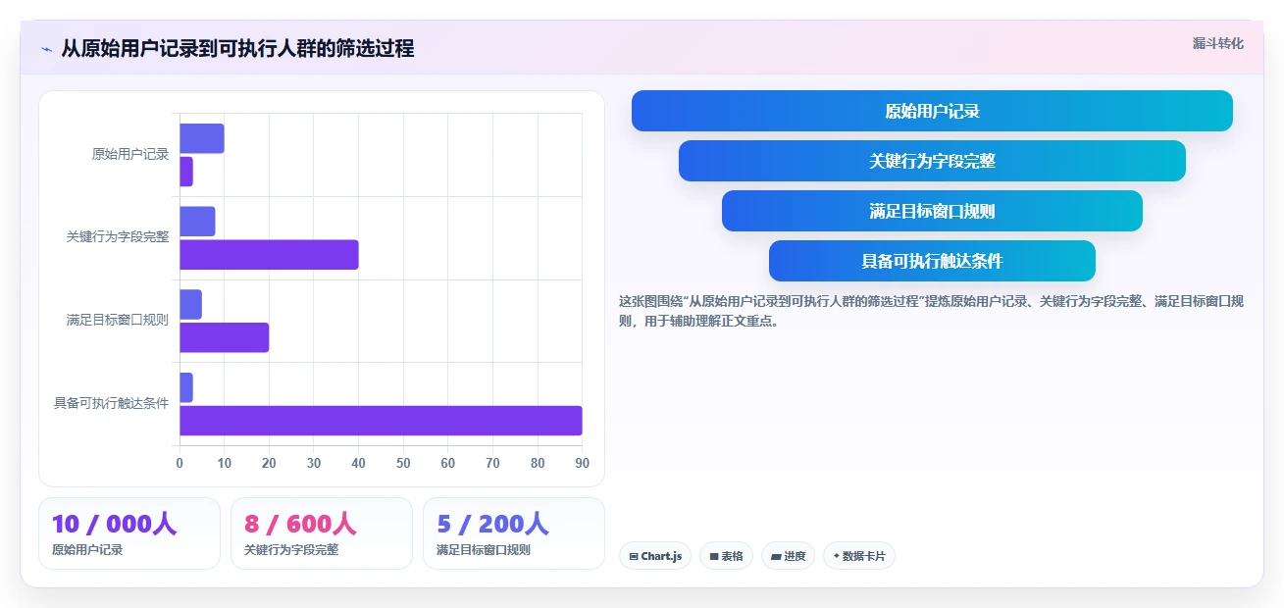Screen dimensions: 1284x608
Task: Click the purple bar for 关键行为字段完整
Action: [269, 254]
